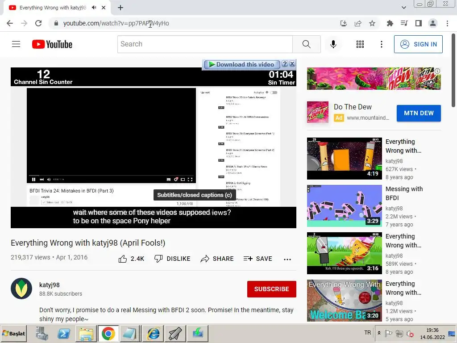Image resolution: width=457 pixels, height=343 pixels.
Task: Click the video title text
Action: [88, 243]
